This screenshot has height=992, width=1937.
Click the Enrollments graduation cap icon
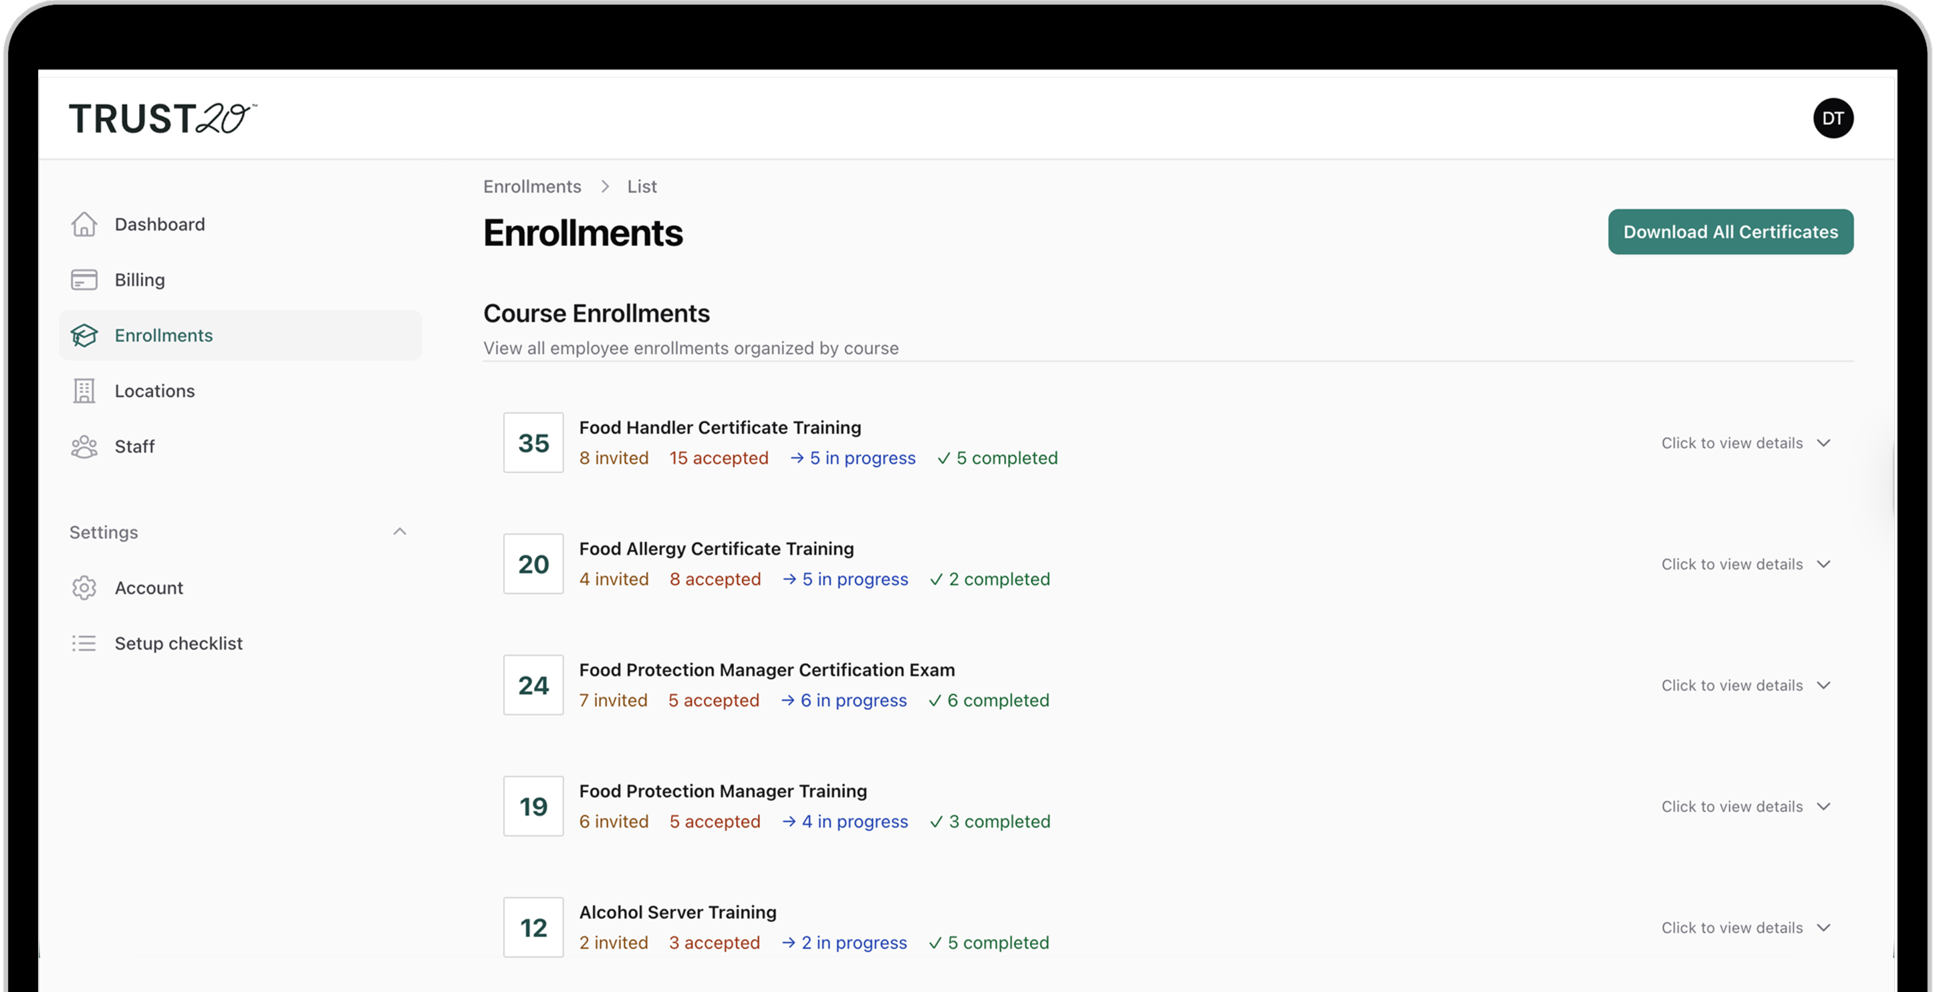point(84,336)
